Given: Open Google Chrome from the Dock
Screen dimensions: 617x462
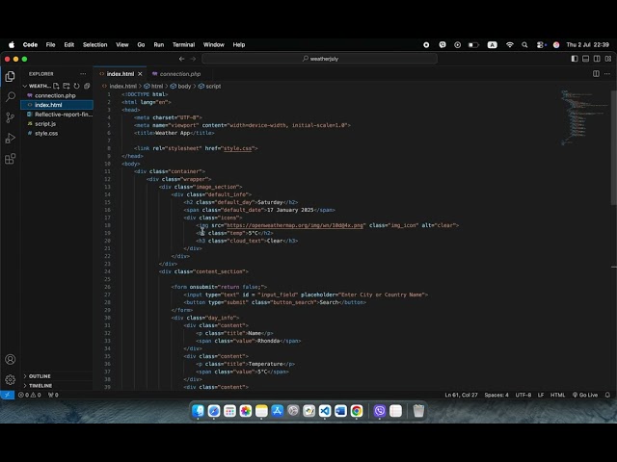Looking at the screenshot, I should coord(357,411).
